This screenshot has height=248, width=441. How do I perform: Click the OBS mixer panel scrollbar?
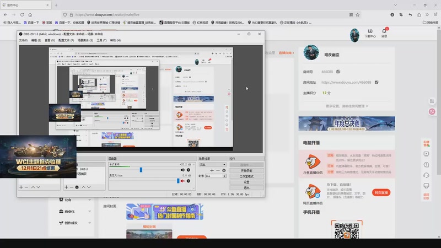point(193,176)
